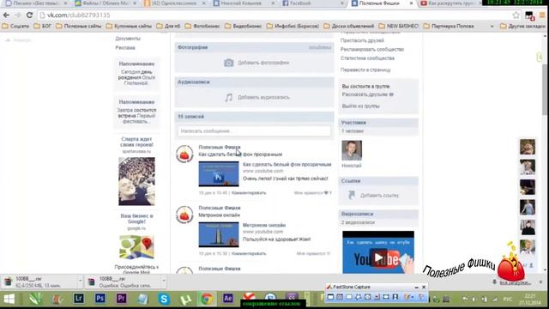Show hidden bookmarks with overflow chevron
Screen dimensions: 549x309
(492, 27)
